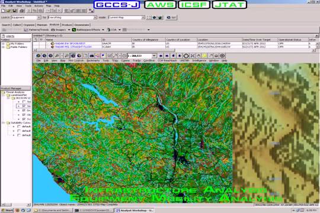
Task: Select the diamond shape tool in the map toolbar
Action: 186,56
